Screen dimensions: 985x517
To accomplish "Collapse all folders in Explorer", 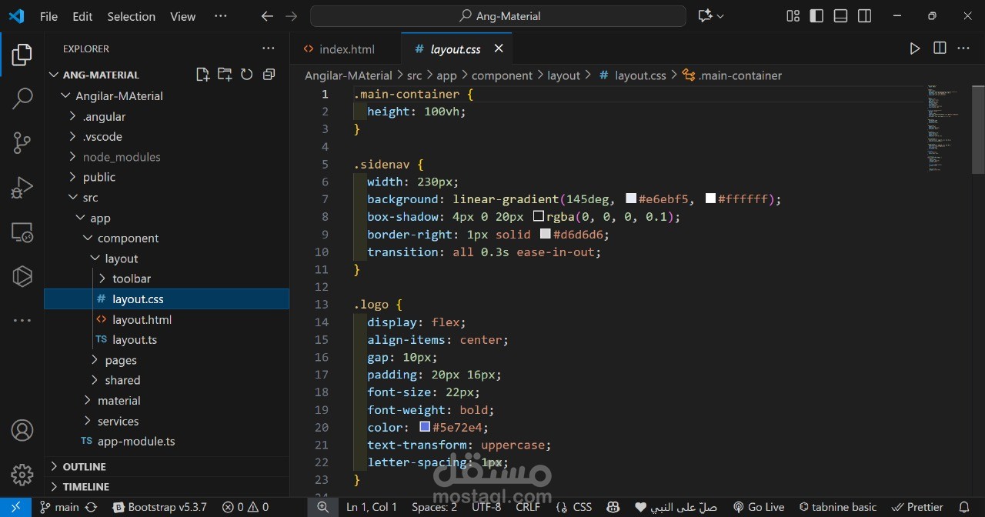I will click(269, 75).
